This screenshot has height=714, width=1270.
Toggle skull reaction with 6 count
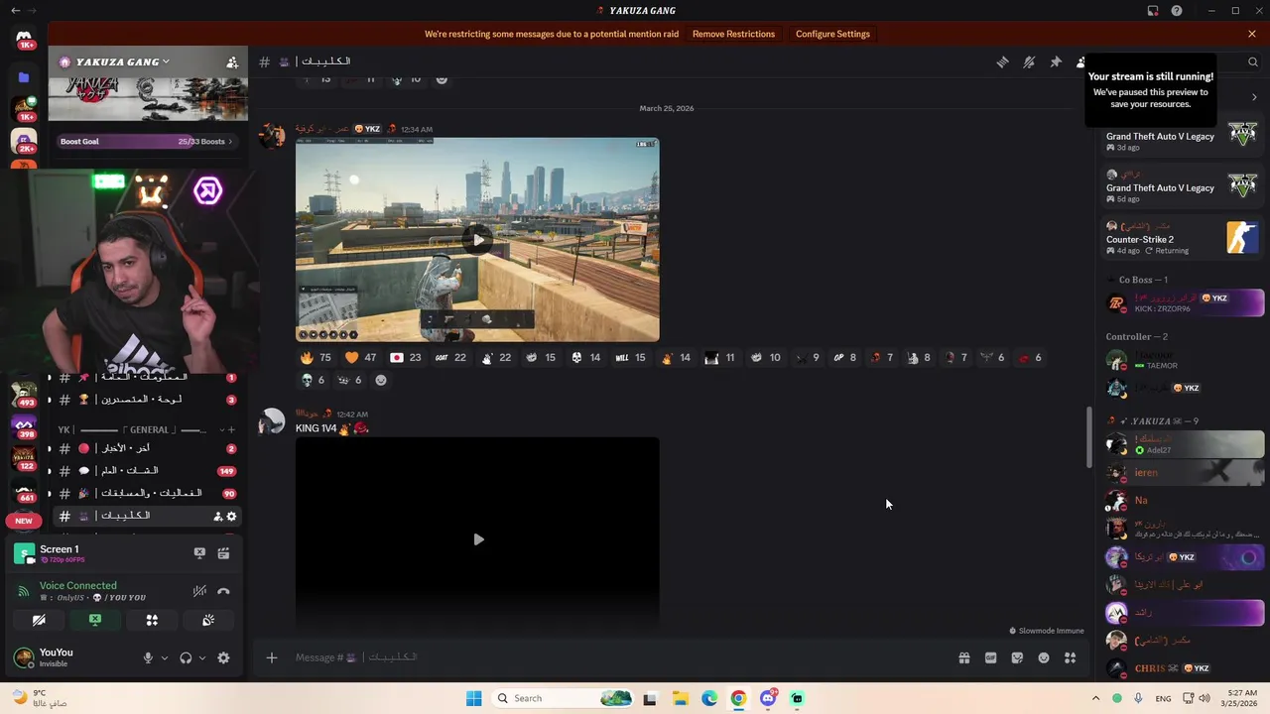point(314,380)
